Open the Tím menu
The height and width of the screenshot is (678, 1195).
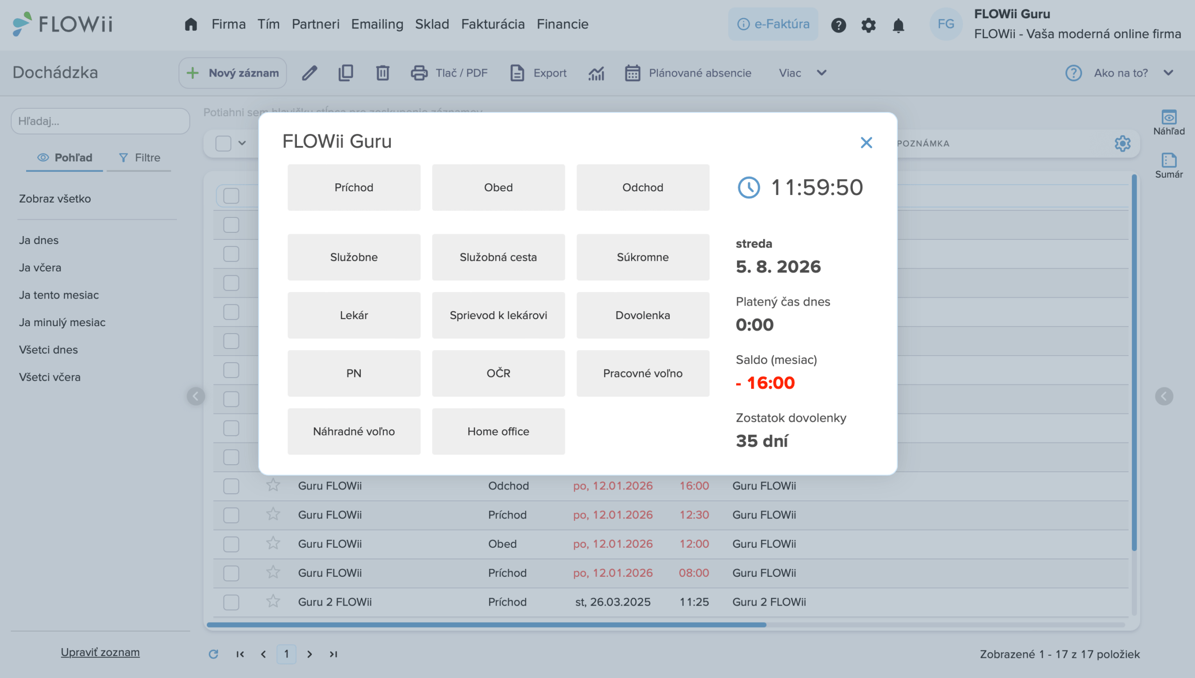click(x=268, y=24)
